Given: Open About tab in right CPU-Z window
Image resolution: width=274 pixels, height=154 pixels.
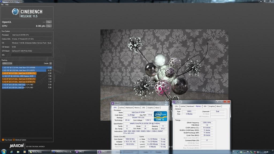Looking at the screenshot, I should point(219,106).
